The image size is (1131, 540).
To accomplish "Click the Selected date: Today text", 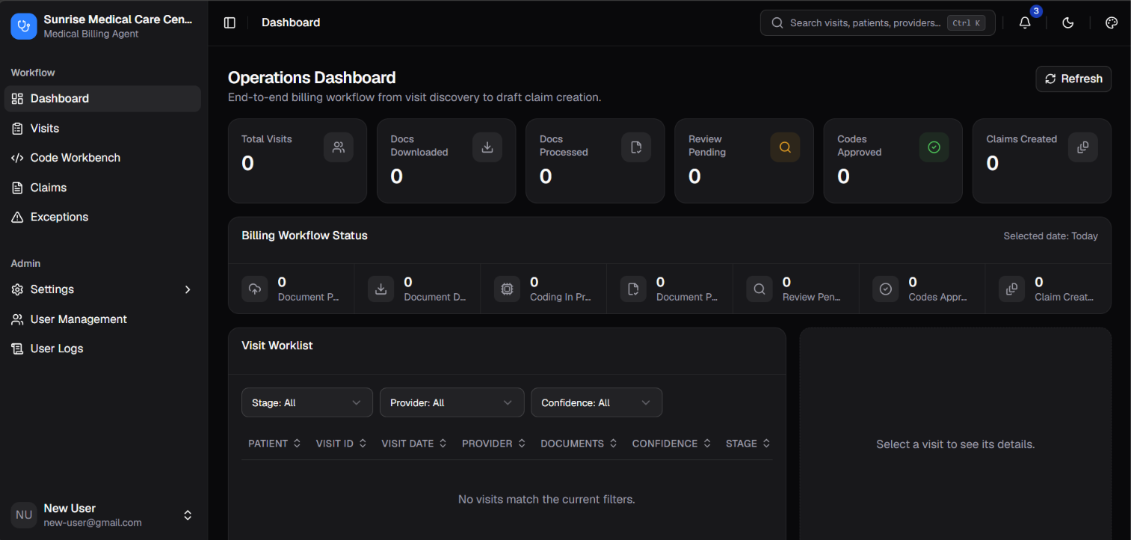I will [x=1050, y=236].
